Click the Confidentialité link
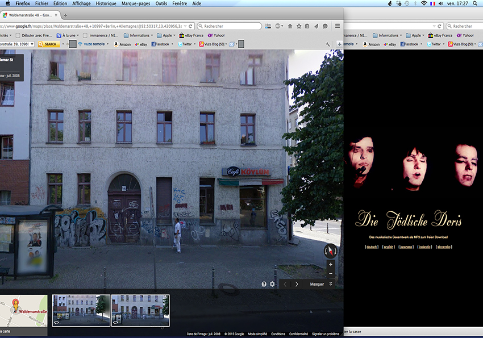 click(x=298, y=334)
